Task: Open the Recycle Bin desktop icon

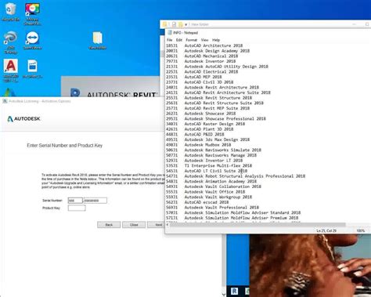Action: pyautogui.click(x=10, y=12)
